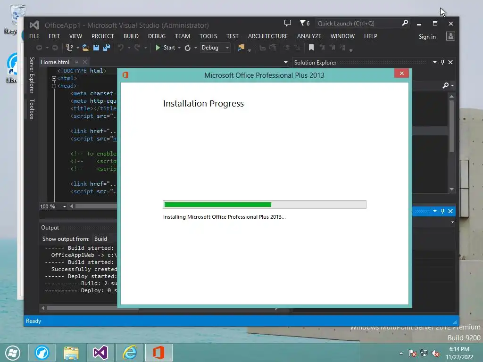The image size is (483, 362).
Task: Click the Undo arrow icon
Action: pos(121,48)
